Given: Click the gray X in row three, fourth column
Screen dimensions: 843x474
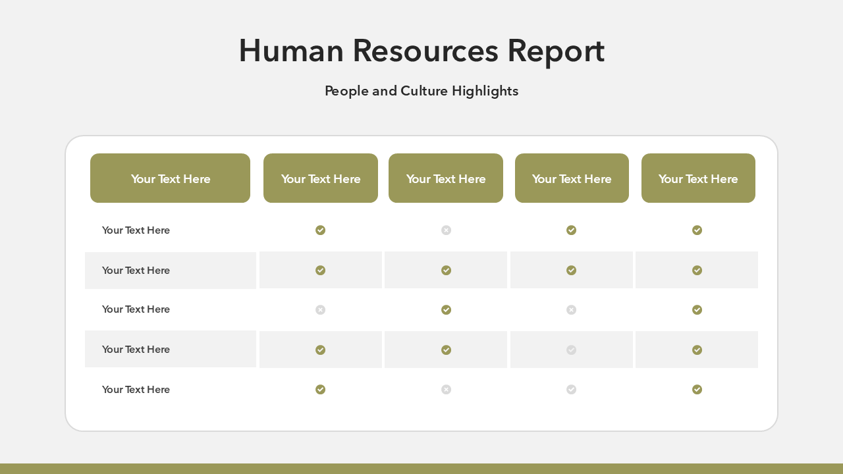Looking at the screenshot, I should pyautogui.click(x=571, y=309).
